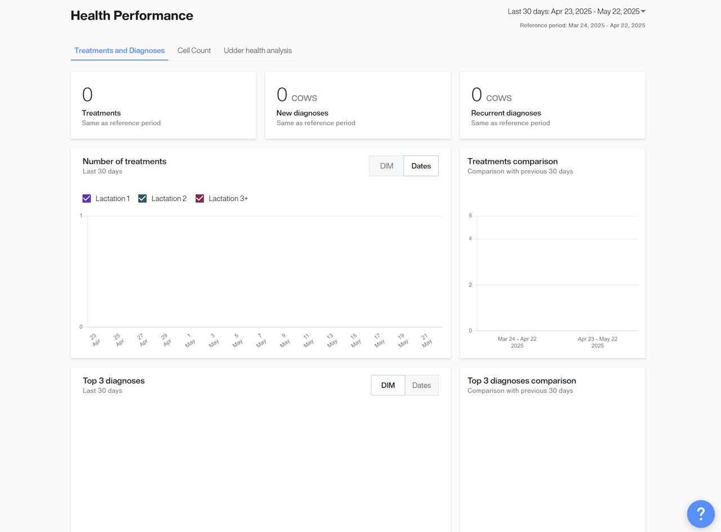This screenshot has width=721, height=532.
Task: Switch Top 3 diagnoses chart to Dates
Action: click(421, 386)
